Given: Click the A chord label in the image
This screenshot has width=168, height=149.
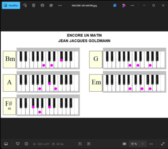Looking at the screenshot, I should click(9, 83).
